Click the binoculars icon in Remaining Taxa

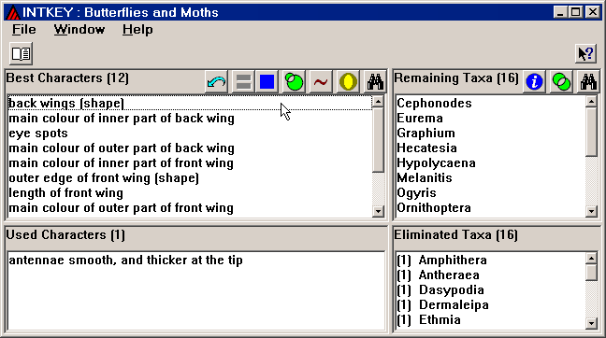pos(588,82)
